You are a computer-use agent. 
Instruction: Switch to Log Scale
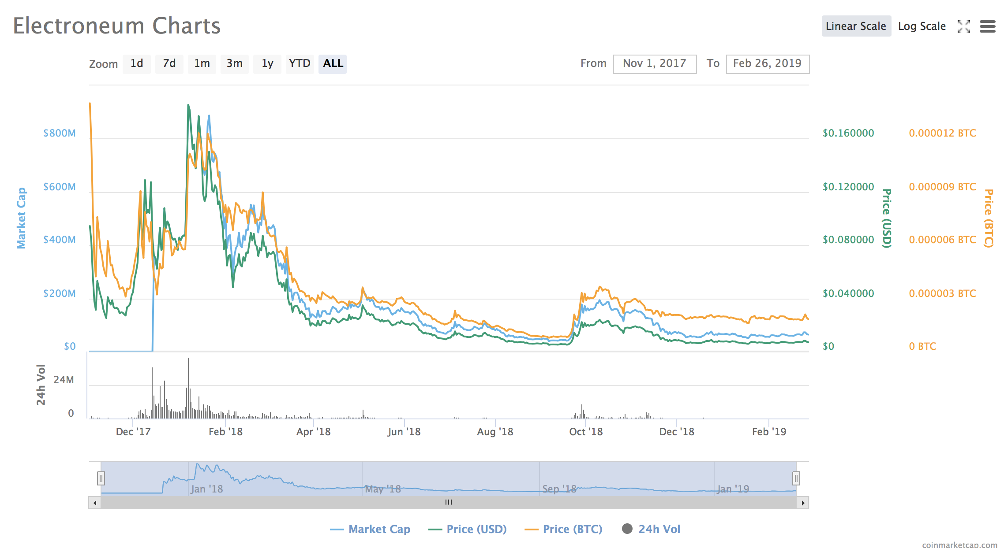(922, 26)
